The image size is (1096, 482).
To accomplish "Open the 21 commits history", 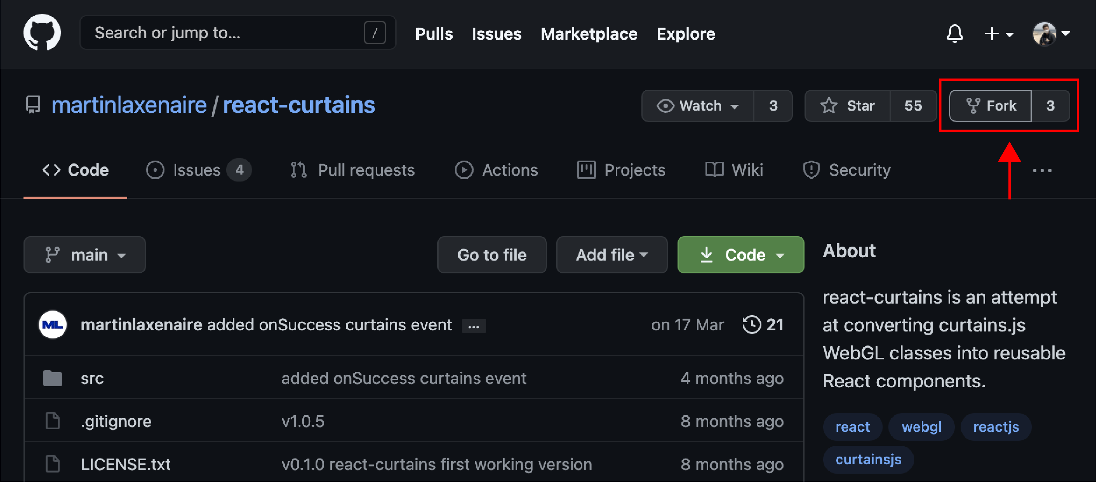I will pyautogui.click(x=763, y=325).
